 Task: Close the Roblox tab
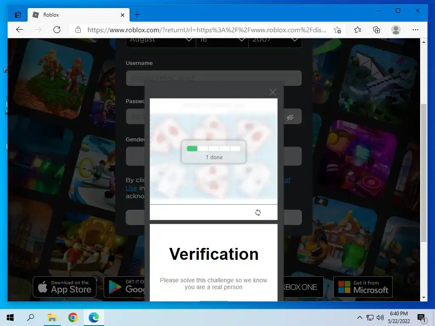(123, 15)
